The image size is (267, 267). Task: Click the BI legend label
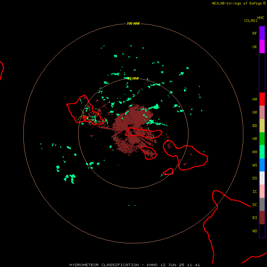pyautogui.click(x=255, y=218)
